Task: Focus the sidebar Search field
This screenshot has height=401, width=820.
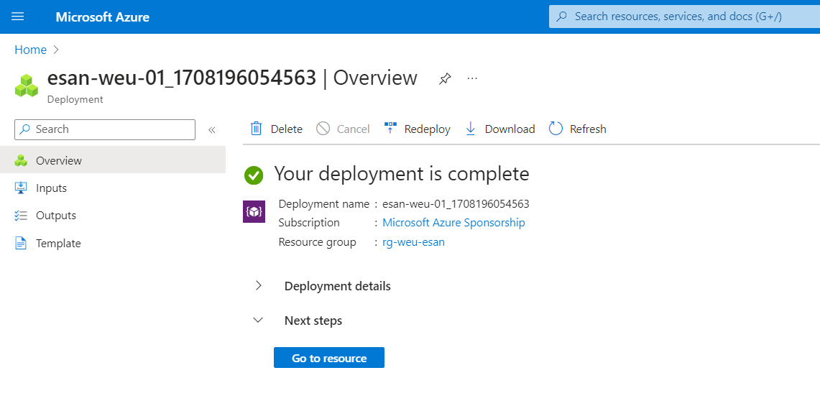Action: (105, 129)
